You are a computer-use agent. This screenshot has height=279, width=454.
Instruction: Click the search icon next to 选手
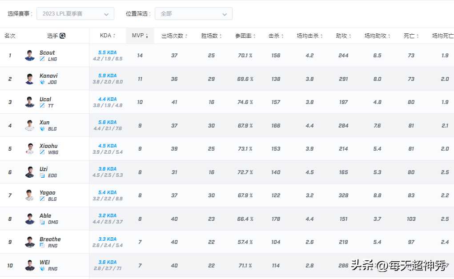(x=63, y=36)
